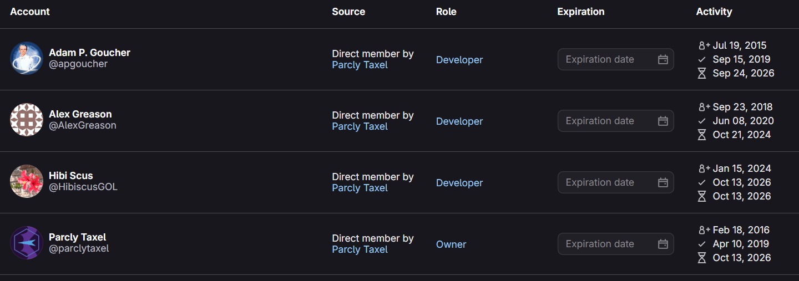
Task: Click the checkmark icon beside Sep 15, 2019
Action: coord(702,59)
